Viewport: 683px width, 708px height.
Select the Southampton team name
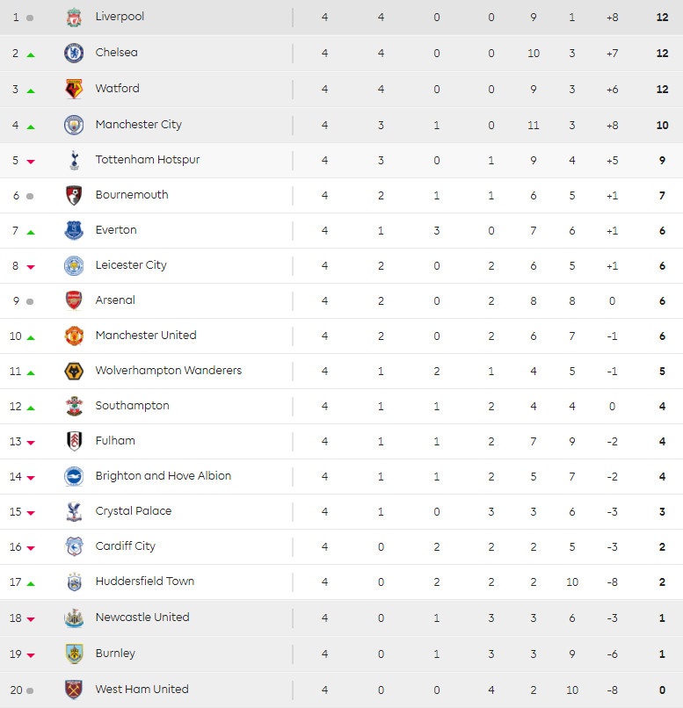click(132, 406)
